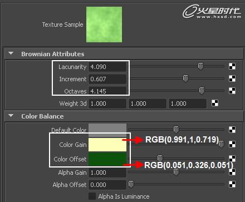Click the third Weight 3d value field
Image resolution: width=245 pixels, height=202 pixels.
(x=188, y=104)
